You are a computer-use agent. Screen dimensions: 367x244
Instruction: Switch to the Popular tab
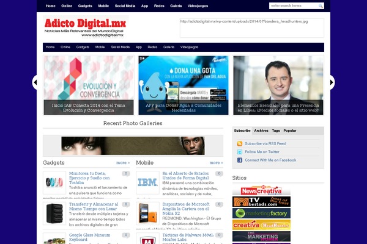pyautogui.click(x=290, y=131)
